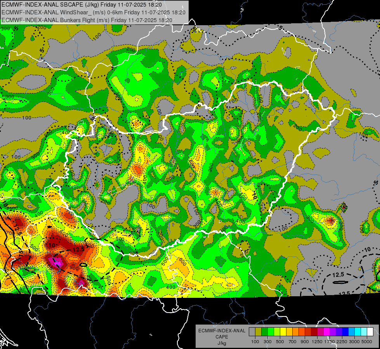Click the legend value 2250
The image size is (380, 349).
342,342
